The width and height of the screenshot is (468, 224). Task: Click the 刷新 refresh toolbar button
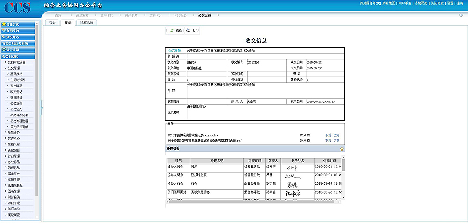176,30
